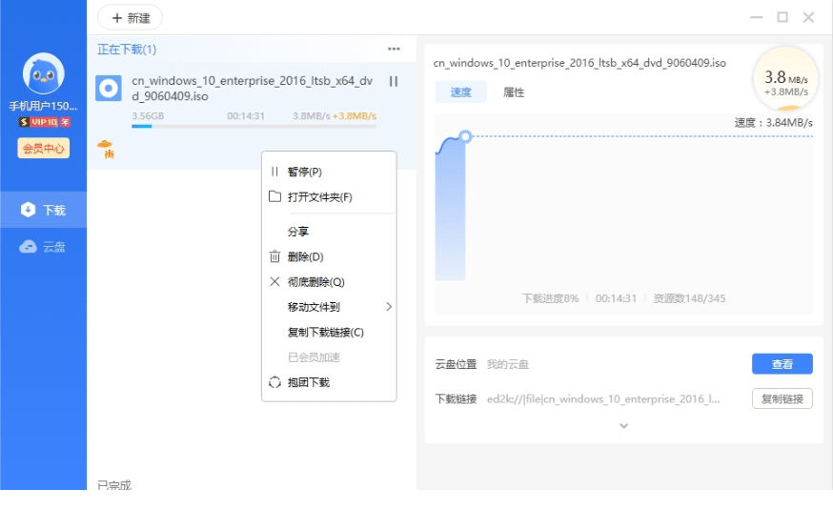Click the +3.8MB/s orange acceleration speed
This screenshot has width=833, height=509.
click(355, 116)
